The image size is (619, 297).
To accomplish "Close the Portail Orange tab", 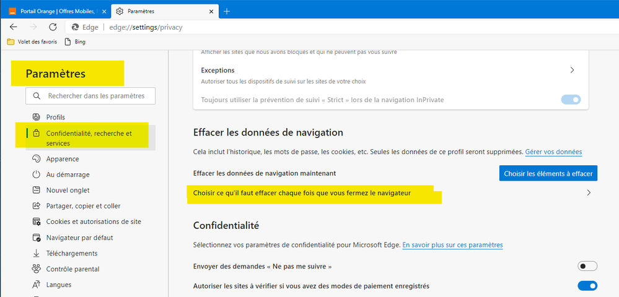I will point(104,11).
